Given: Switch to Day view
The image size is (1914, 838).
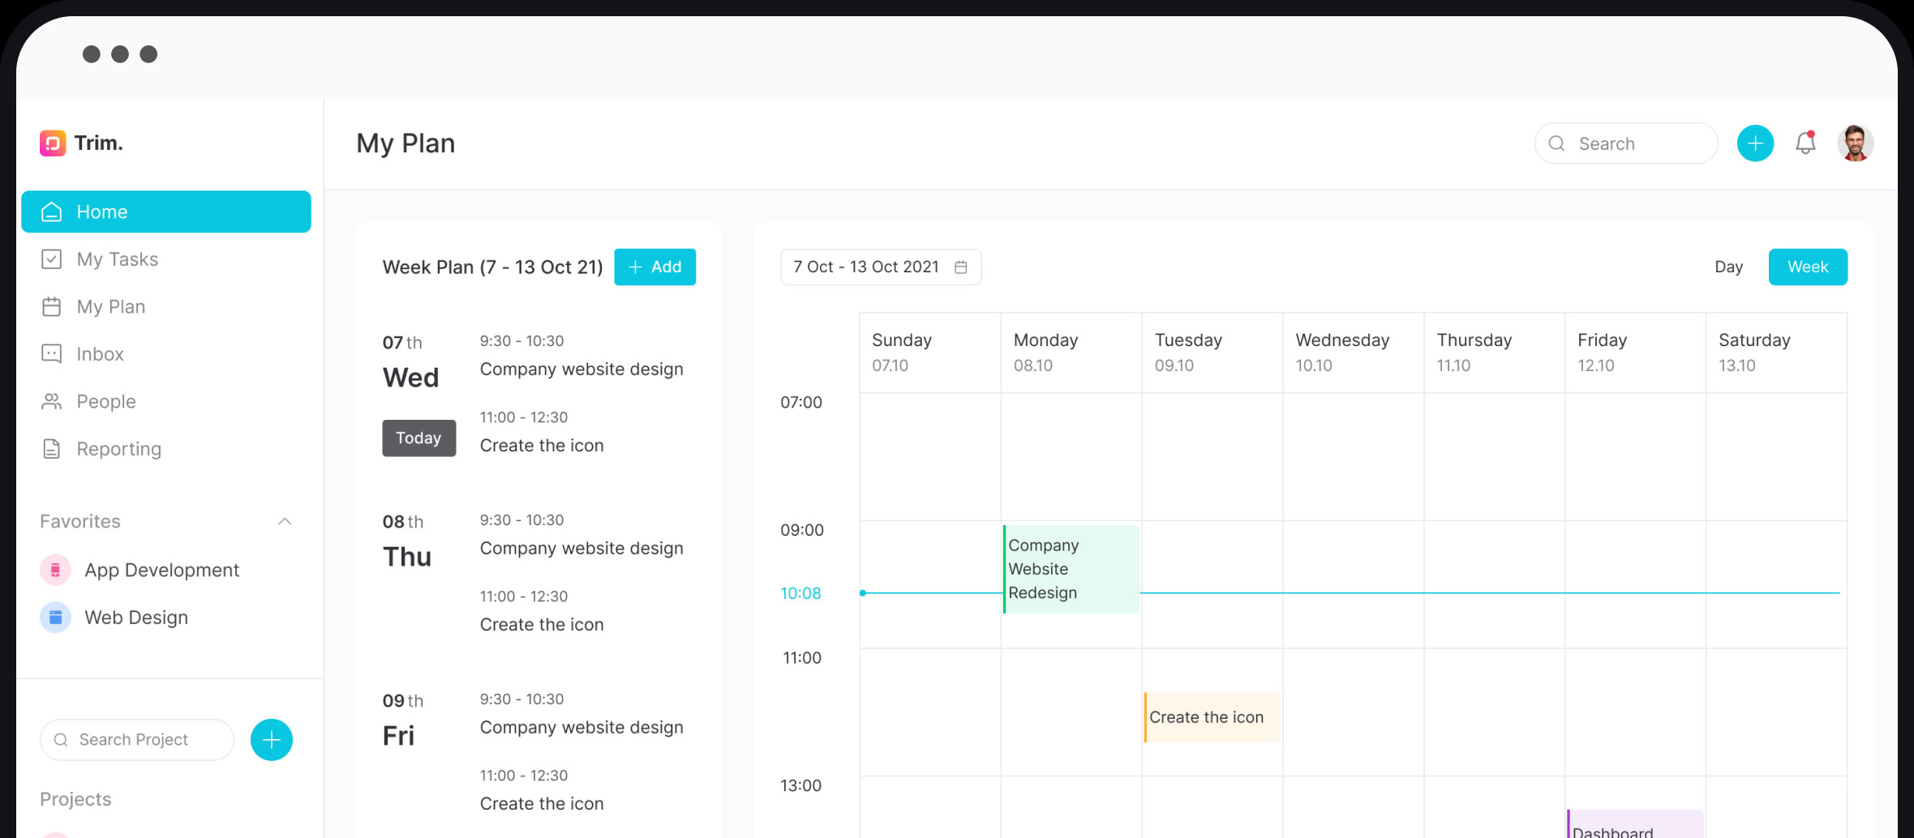Looking at the screenshot, I should [x=1728, y=267].
